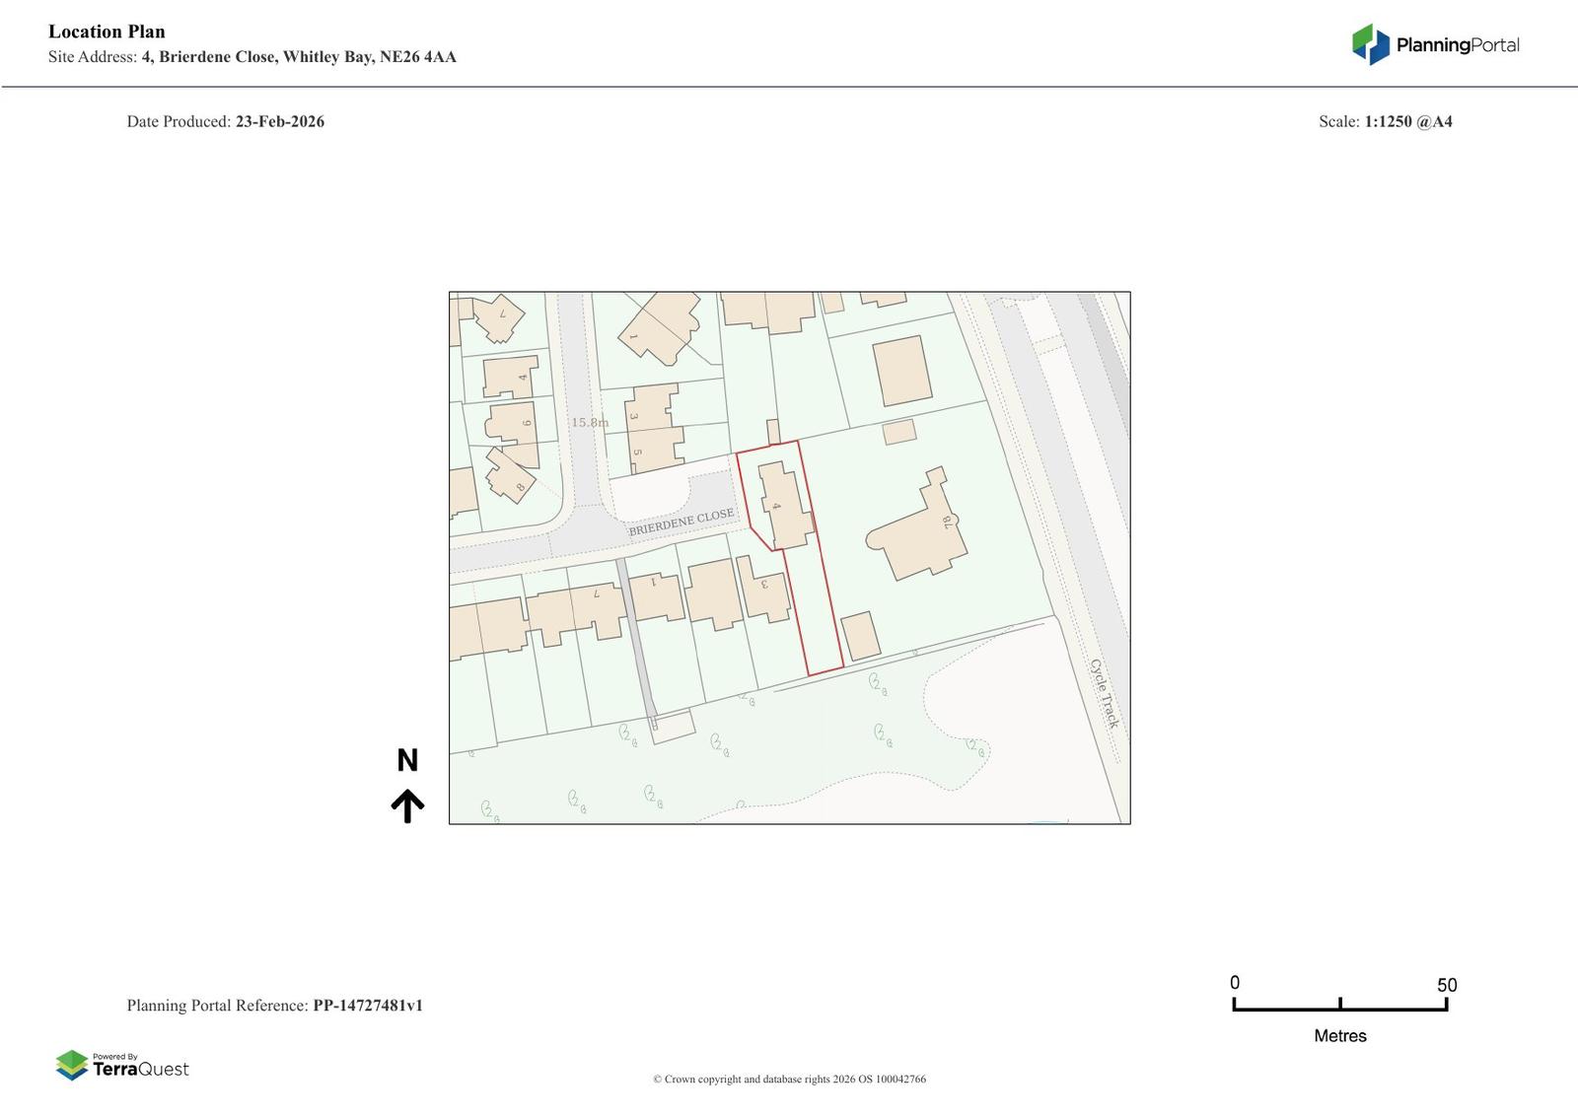Click the PlanningPortal wordmark text
This screenshot has height=1116, width=1578.
click(x=1457, y=45)
